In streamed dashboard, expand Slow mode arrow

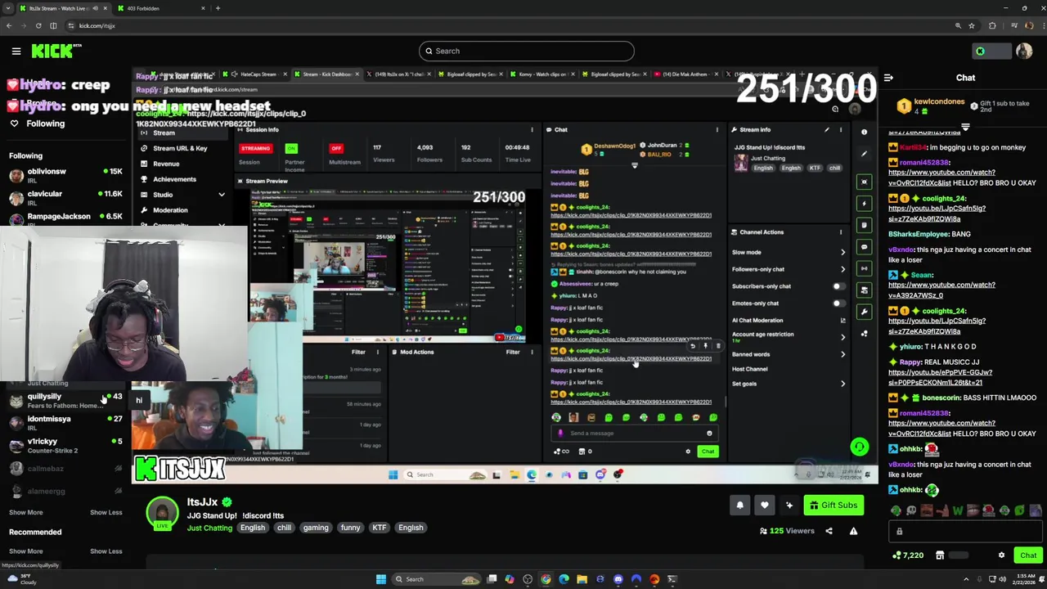click(843, 253)
